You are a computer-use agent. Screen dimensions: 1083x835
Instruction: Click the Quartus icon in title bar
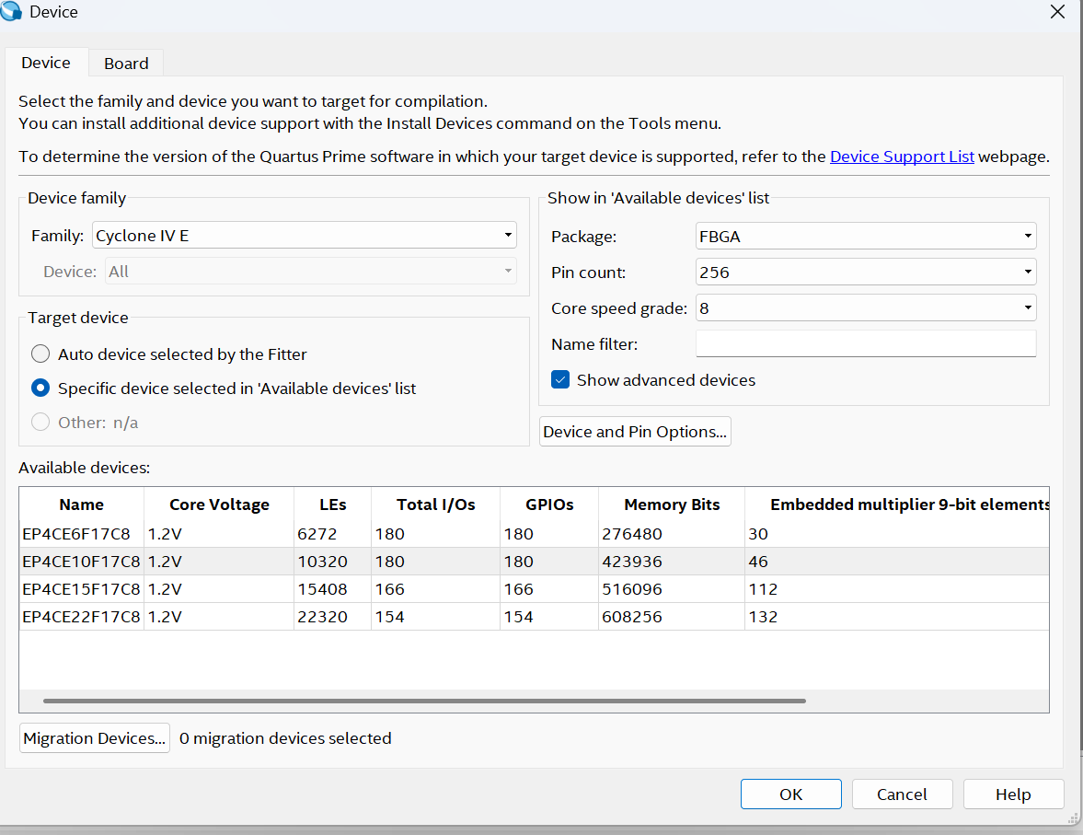(10, 11)
